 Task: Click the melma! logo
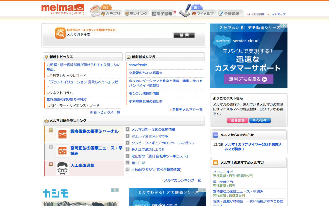click(x=63, y=9)
